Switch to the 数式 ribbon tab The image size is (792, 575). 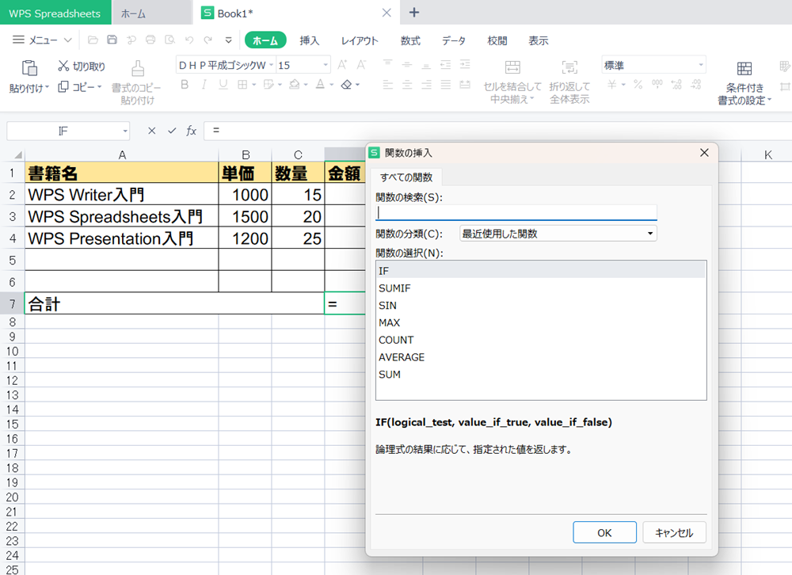[410, 40]
